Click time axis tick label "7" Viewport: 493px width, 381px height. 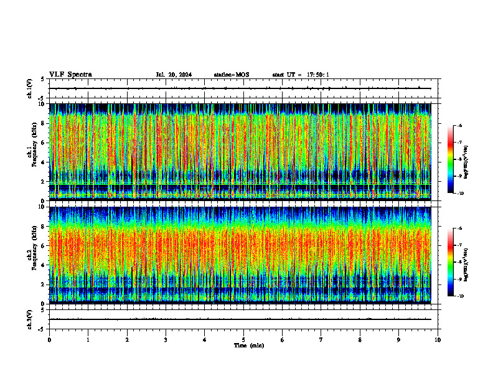click(321, 340)
